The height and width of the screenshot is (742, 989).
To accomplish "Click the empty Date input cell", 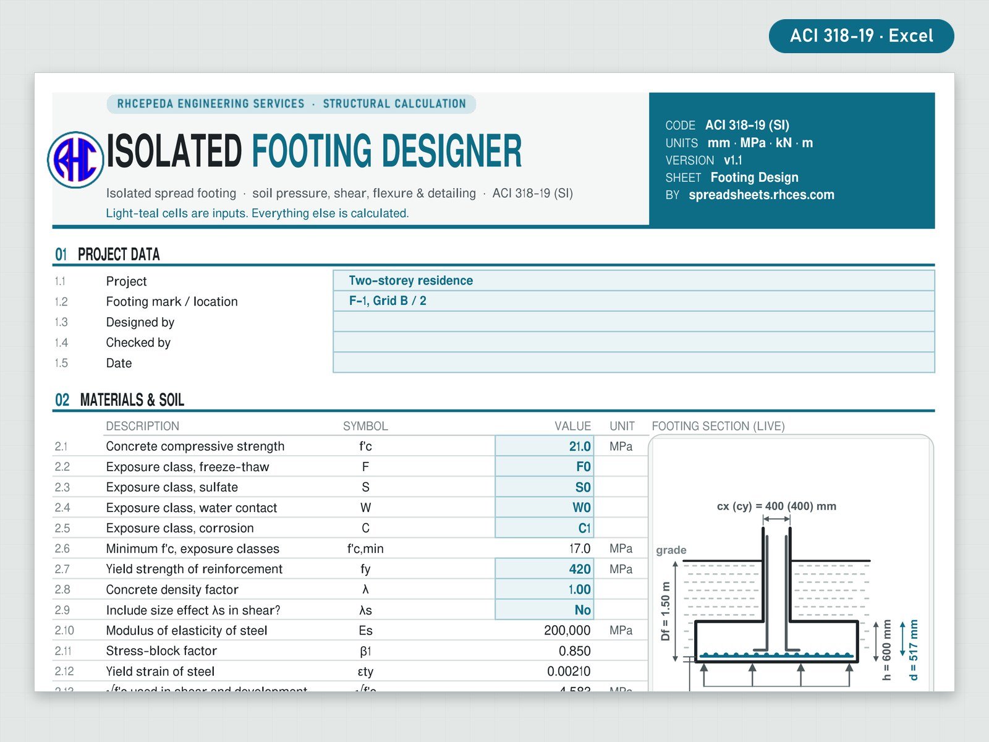I will 634,362.
